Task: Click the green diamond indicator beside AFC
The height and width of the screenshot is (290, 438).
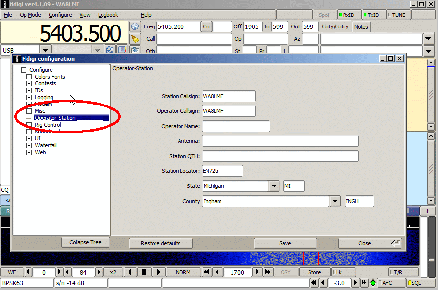Action: point(373,283)
